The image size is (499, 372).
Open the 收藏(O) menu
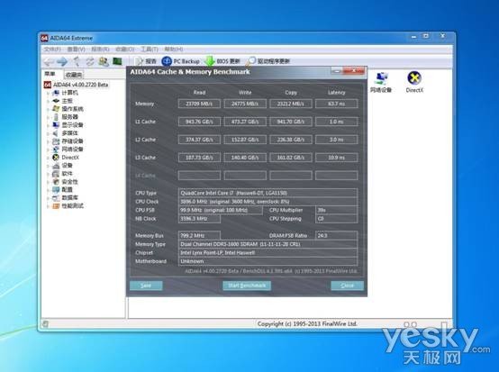tap(124, 49)
